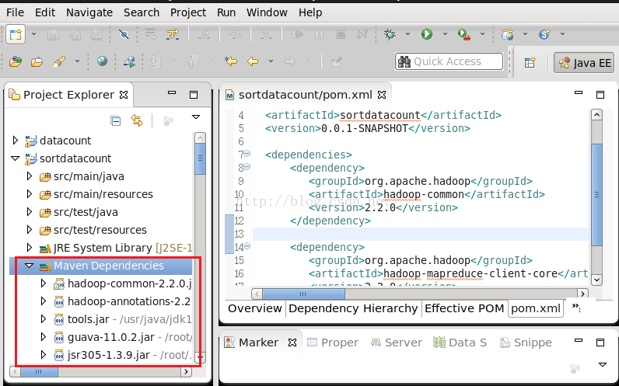619x386 pixels.
Task: Click the editor vertical scrollbar thumb
Action: coord(596,194)
